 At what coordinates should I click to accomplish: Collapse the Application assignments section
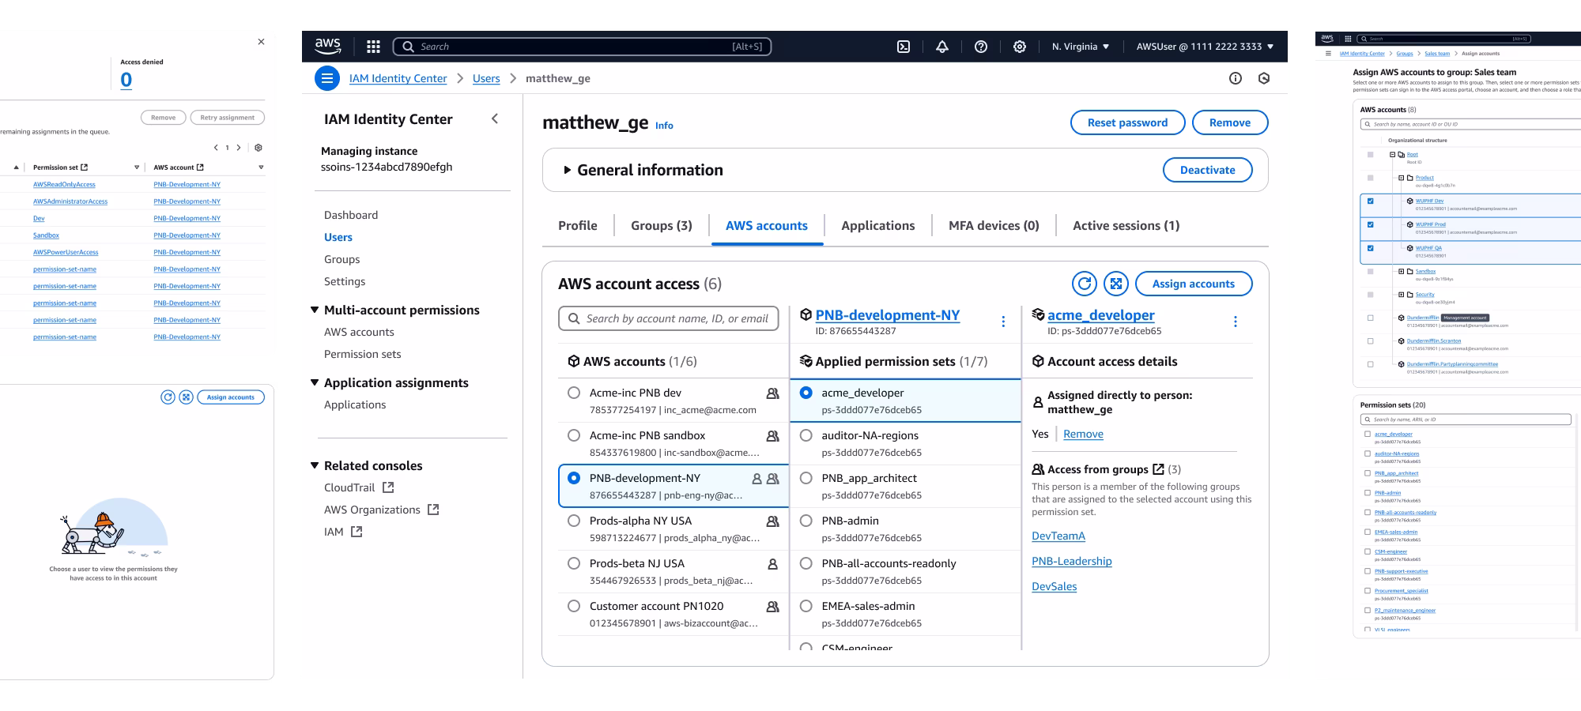point(315,383)
